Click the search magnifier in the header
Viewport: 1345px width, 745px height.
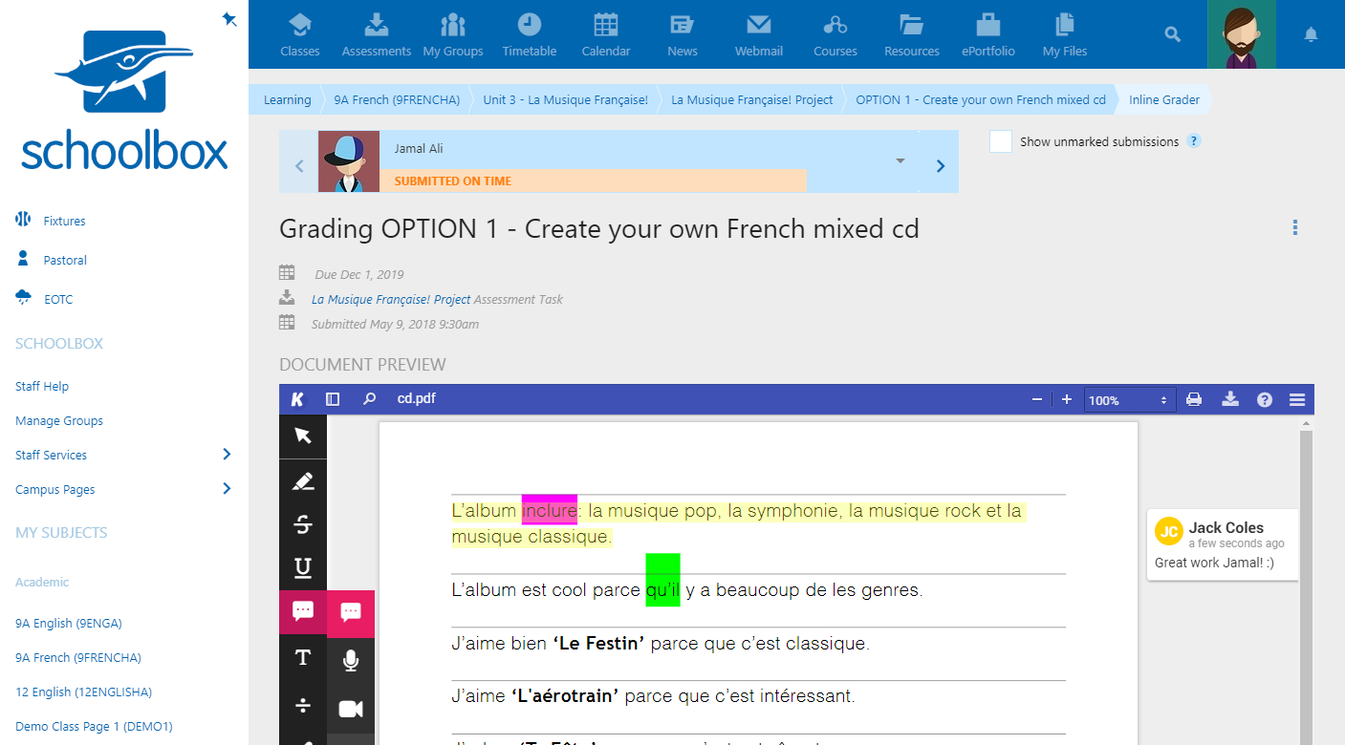coord(1173,34)
